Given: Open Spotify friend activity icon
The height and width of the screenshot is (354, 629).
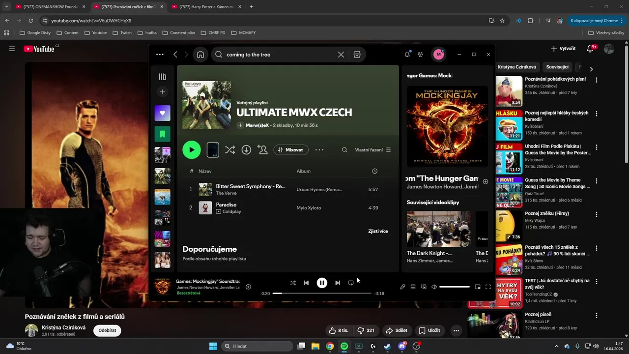Looking at the screenshot, I should click(x=420, y=55).
